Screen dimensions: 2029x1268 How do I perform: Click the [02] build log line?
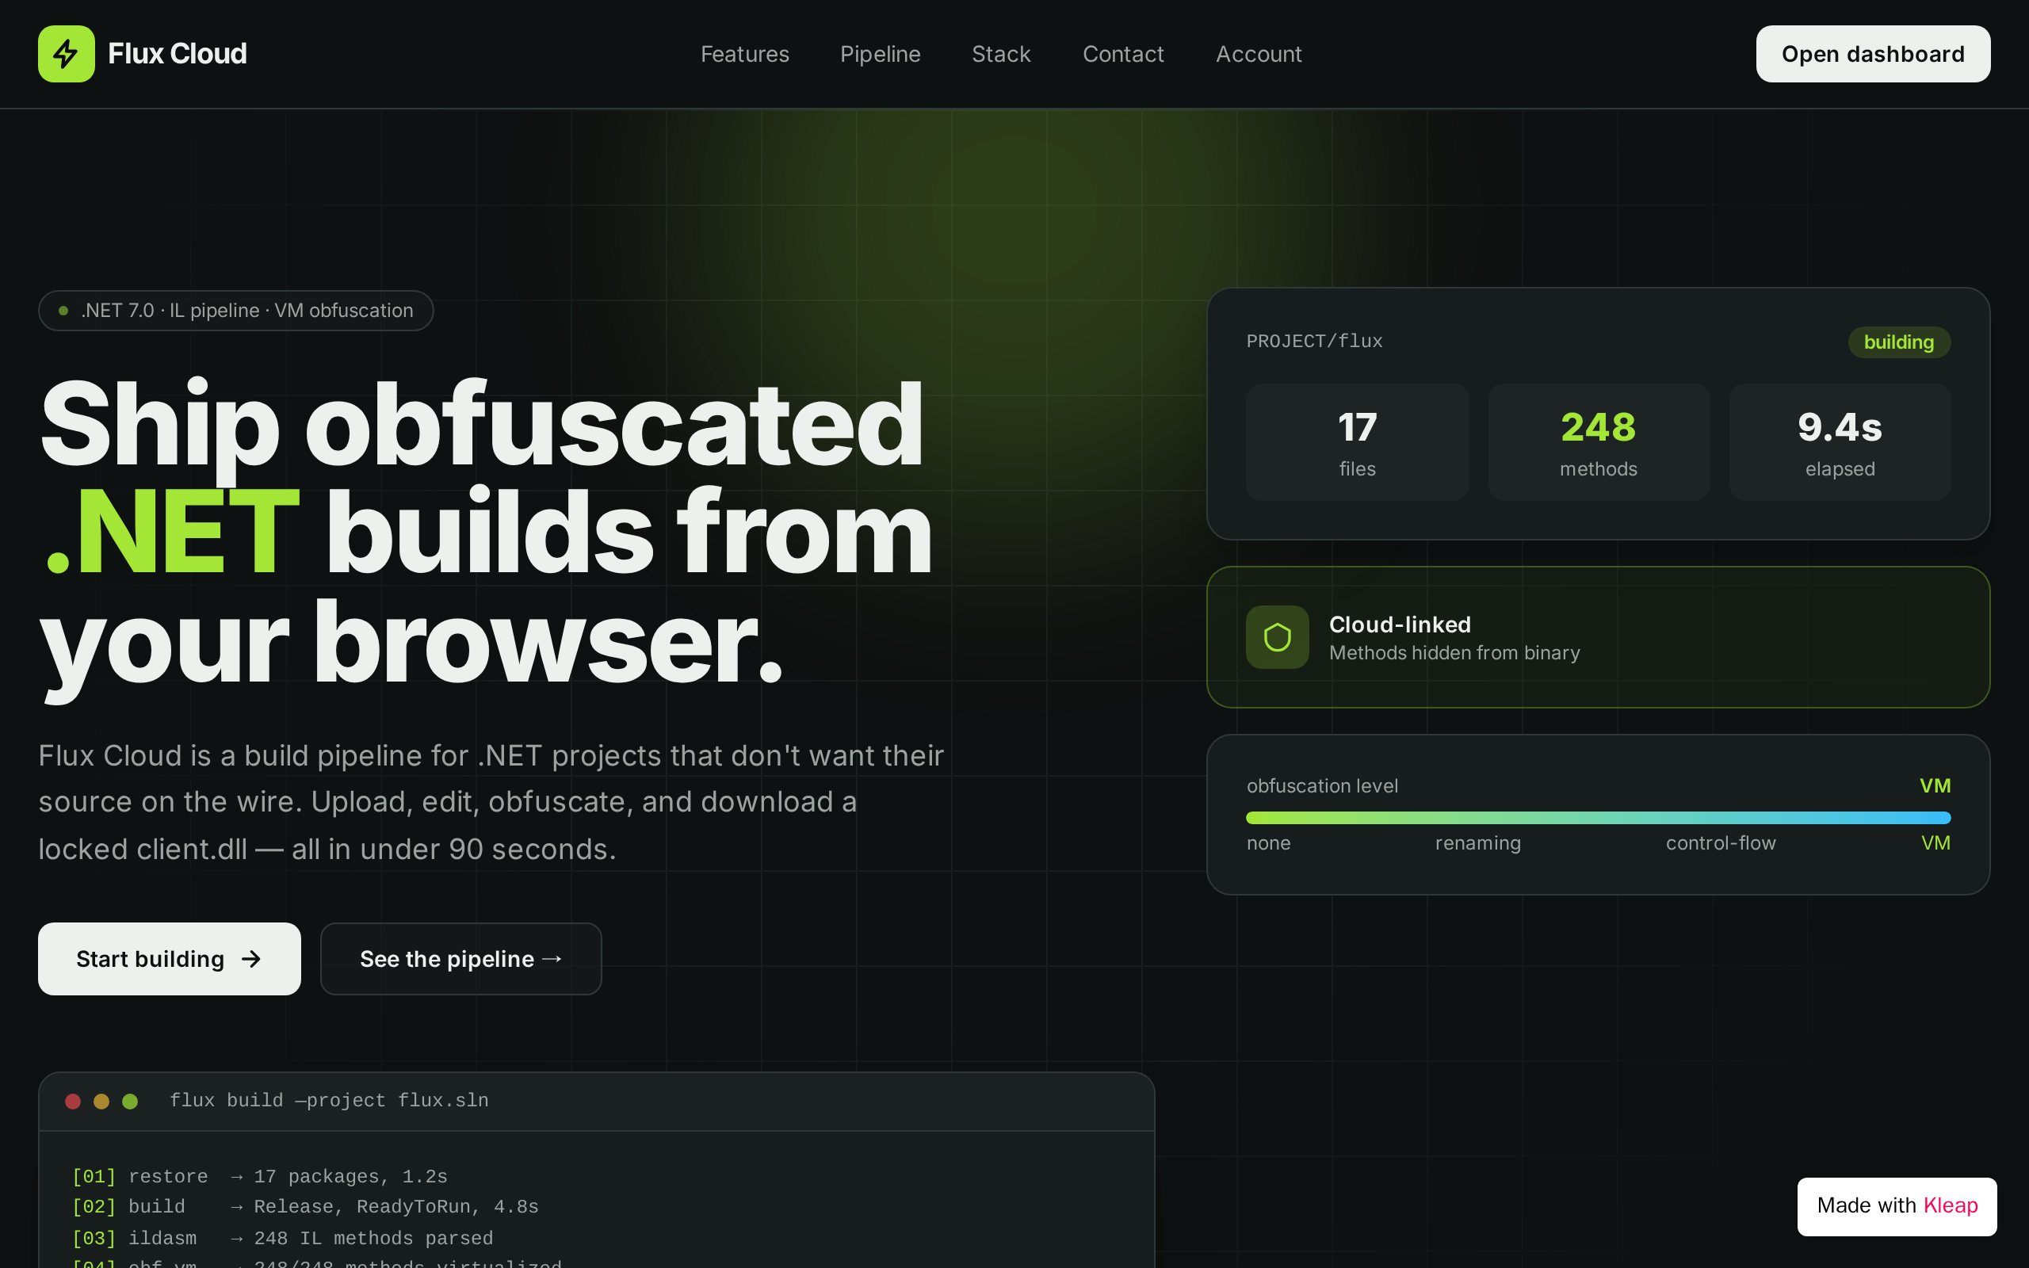(305, 1207)
